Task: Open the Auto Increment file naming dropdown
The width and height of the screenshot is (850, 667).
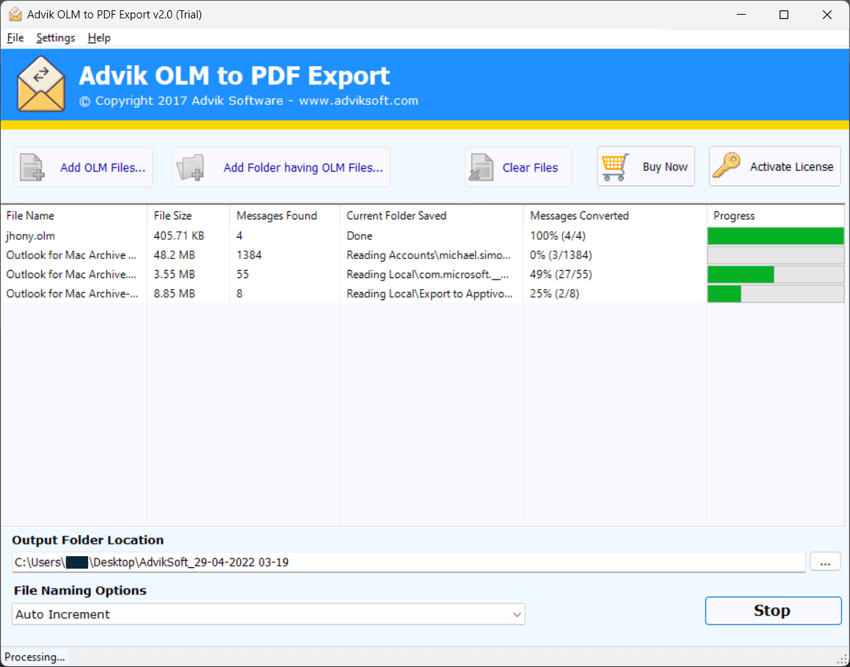Action: [269, 614]
